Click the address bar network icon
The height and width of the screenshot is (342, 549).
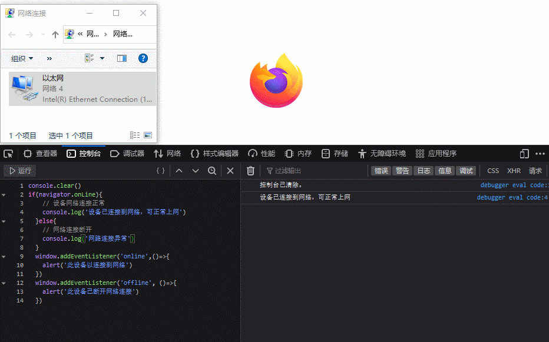pos(70,34)
